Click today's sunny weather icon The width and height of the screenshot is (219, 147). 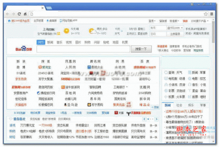click(x=66, y=31)
